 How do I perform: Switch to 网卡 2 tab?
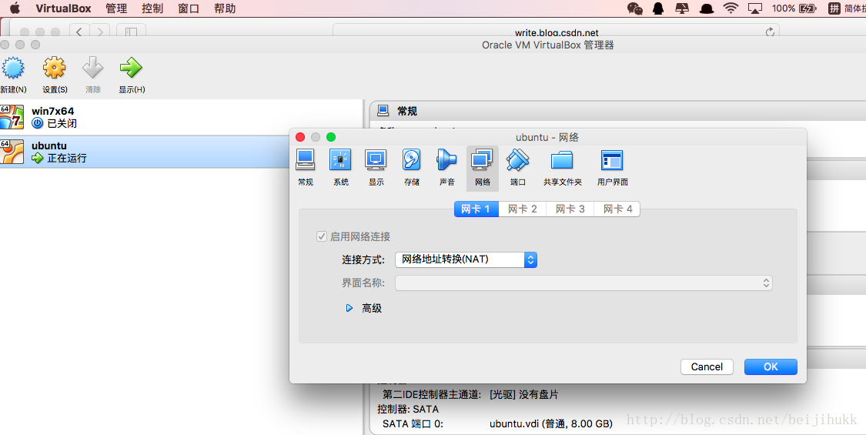[523, 209]
